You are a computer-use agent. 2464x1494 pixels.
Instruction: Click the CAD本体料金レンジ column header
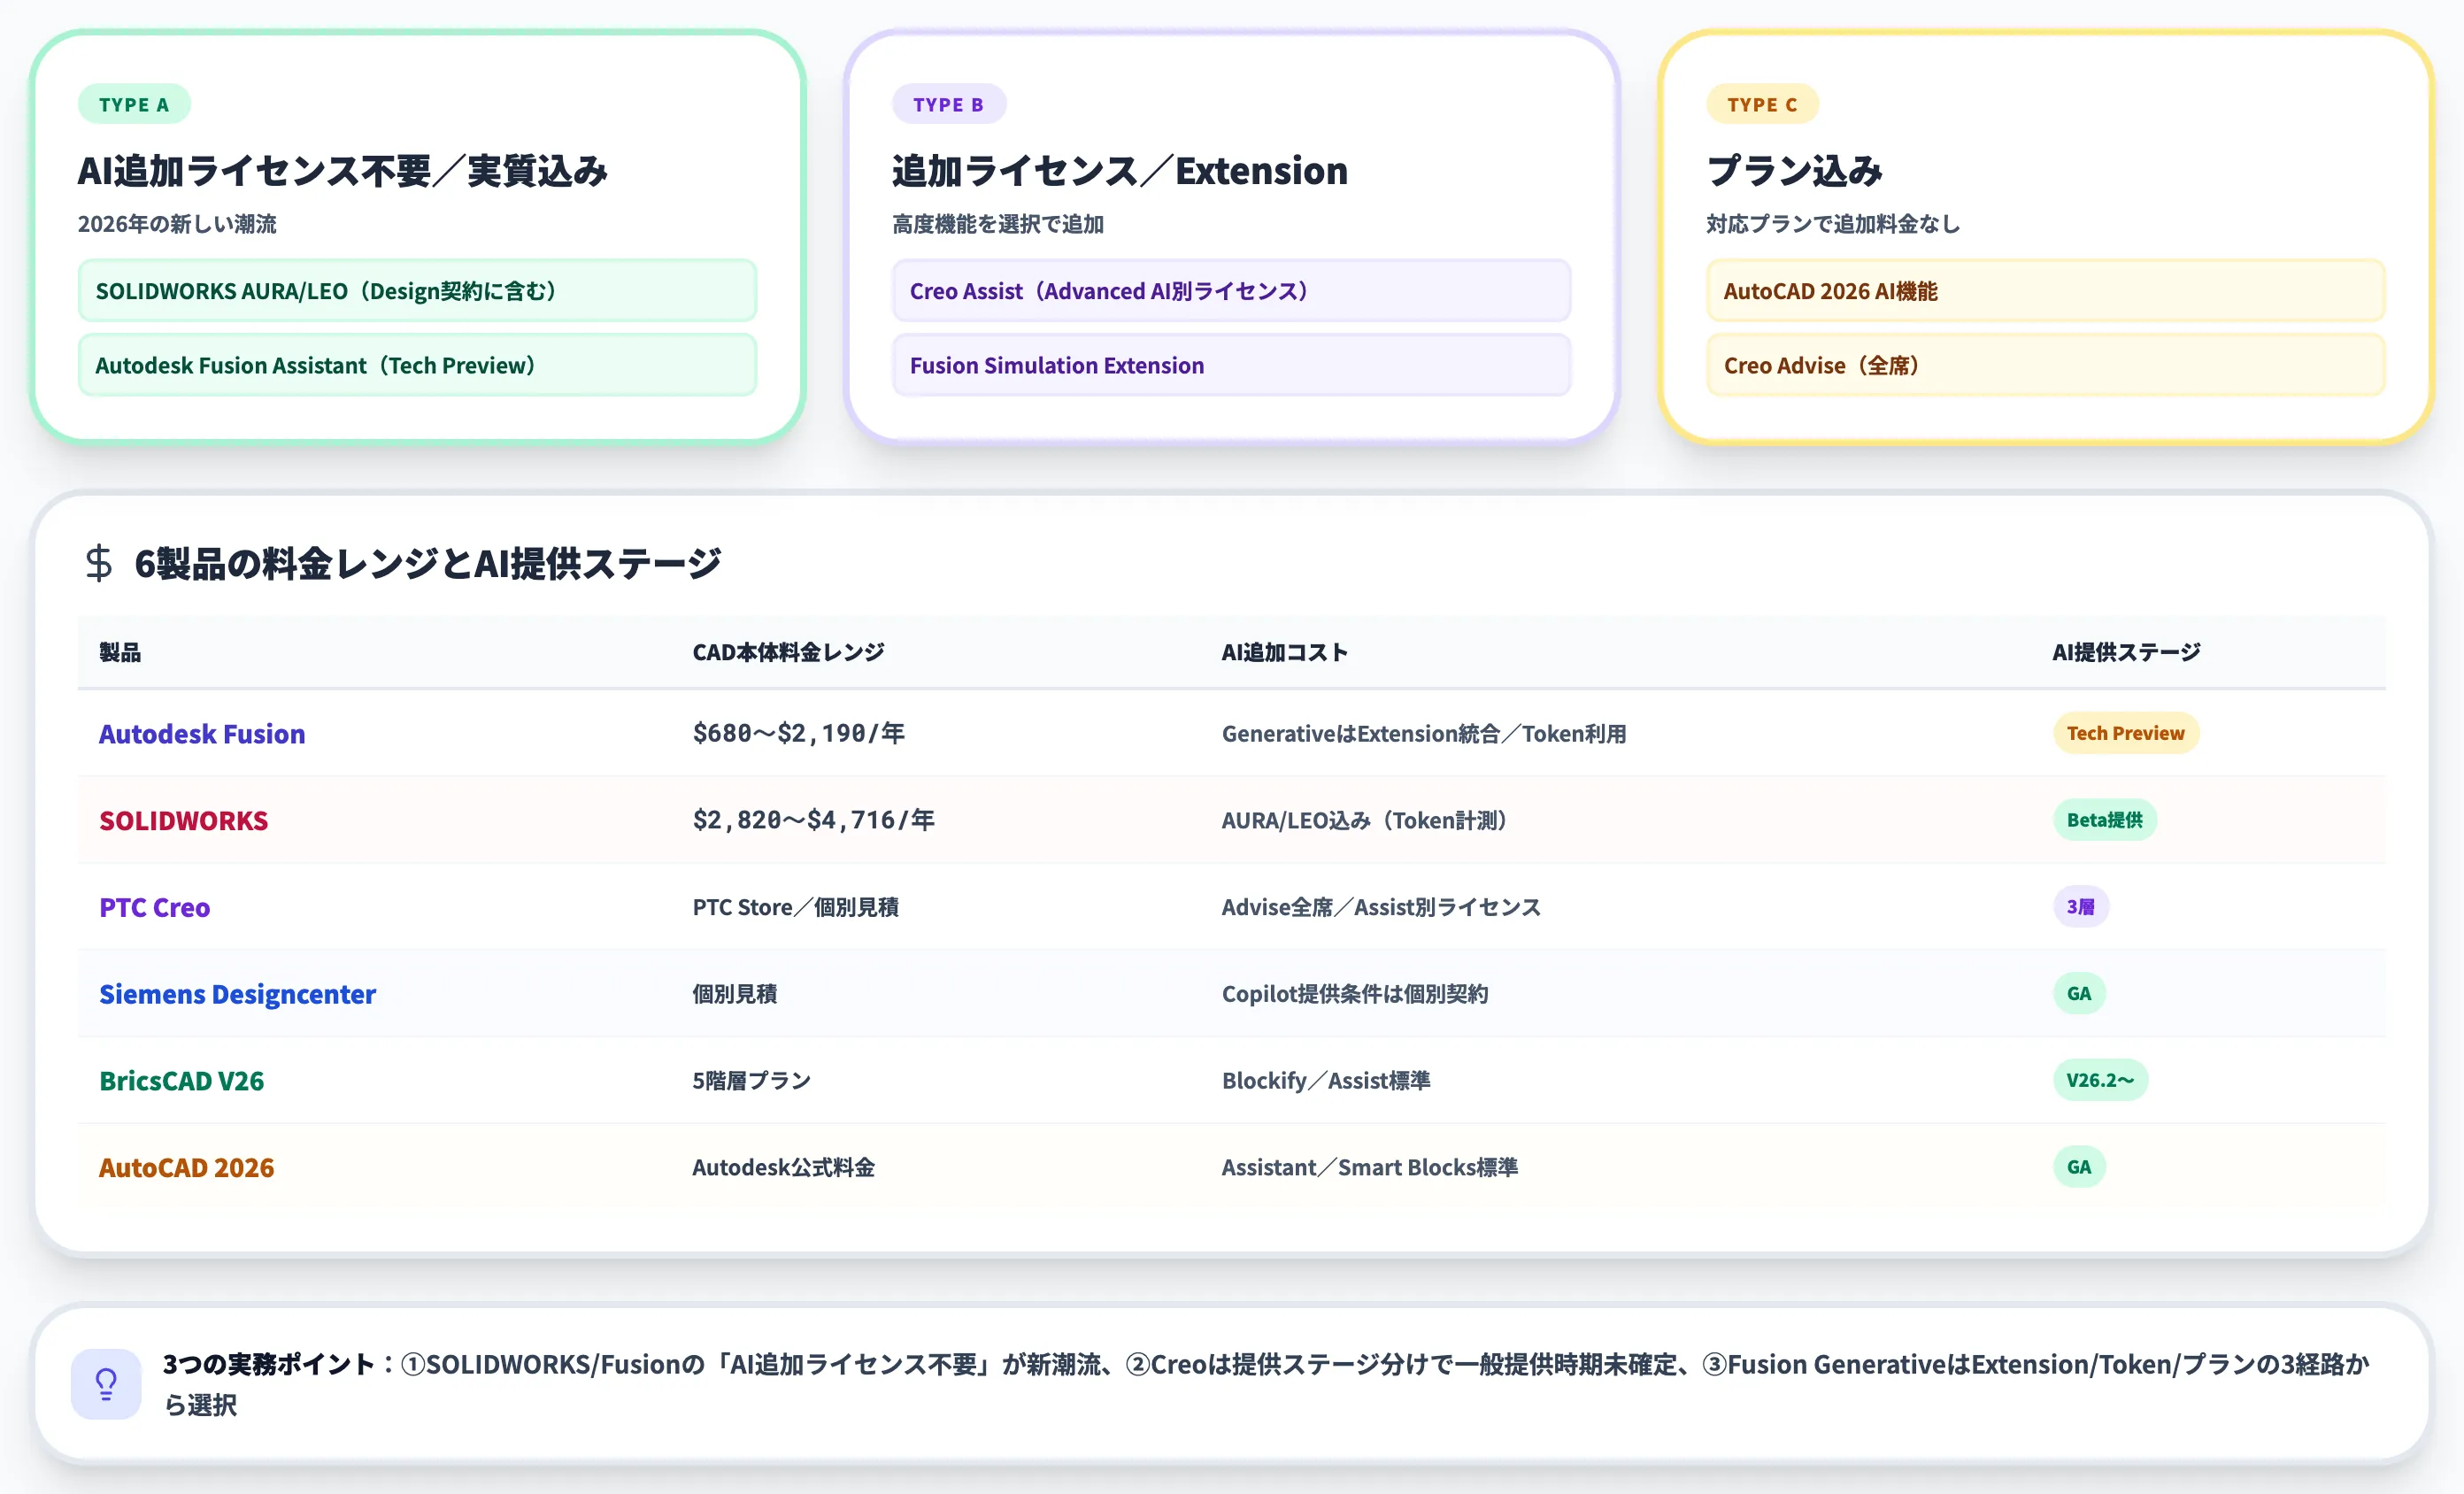point(788,653)
